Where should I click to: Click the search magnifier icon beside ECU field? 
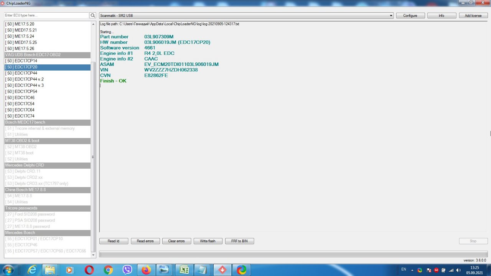92,16
